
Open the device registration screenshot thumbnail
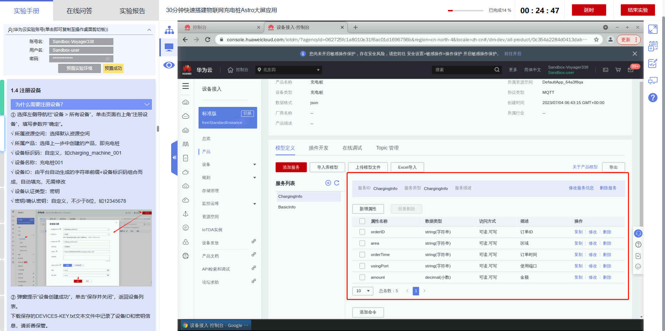tap(81, 248)
